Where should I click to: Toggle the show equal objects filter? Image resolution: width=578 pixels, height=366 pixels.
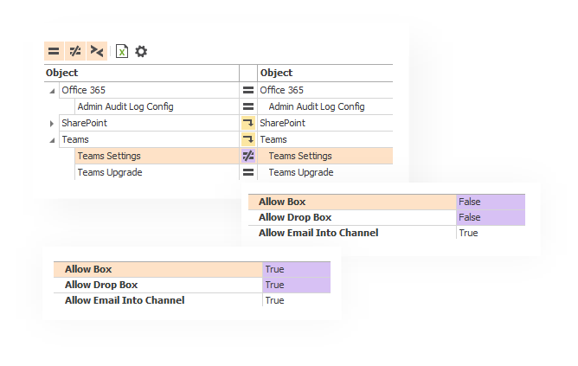(x=54, y=52)
